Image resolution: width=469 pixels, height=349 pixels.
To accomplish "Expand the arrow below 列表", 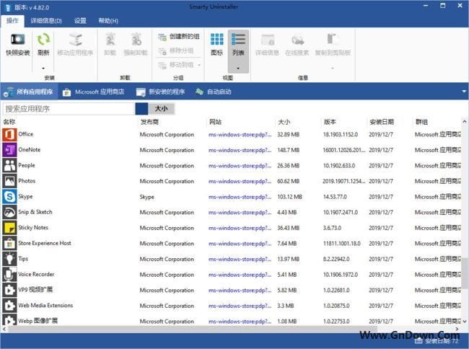I will click(x=238, y=69).
